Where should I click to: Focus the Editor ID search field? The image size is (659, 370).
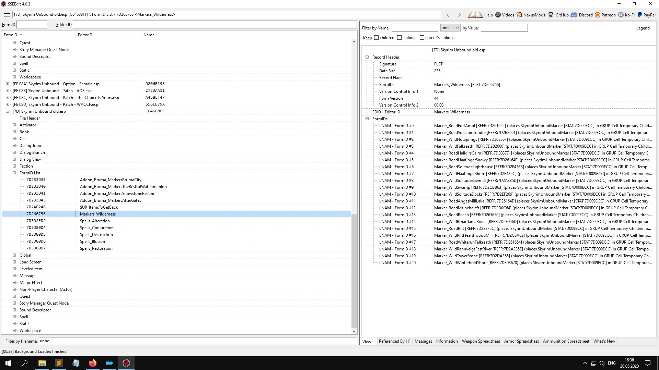215,25
